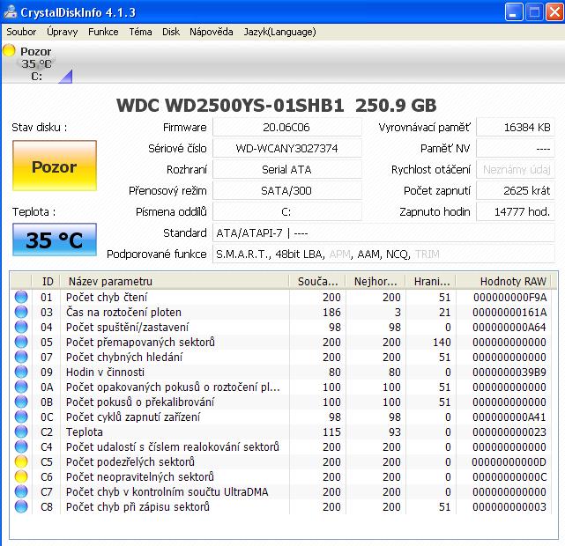565x546 pixels.
Task: Open the Téma menu
Action: [140, 32]
